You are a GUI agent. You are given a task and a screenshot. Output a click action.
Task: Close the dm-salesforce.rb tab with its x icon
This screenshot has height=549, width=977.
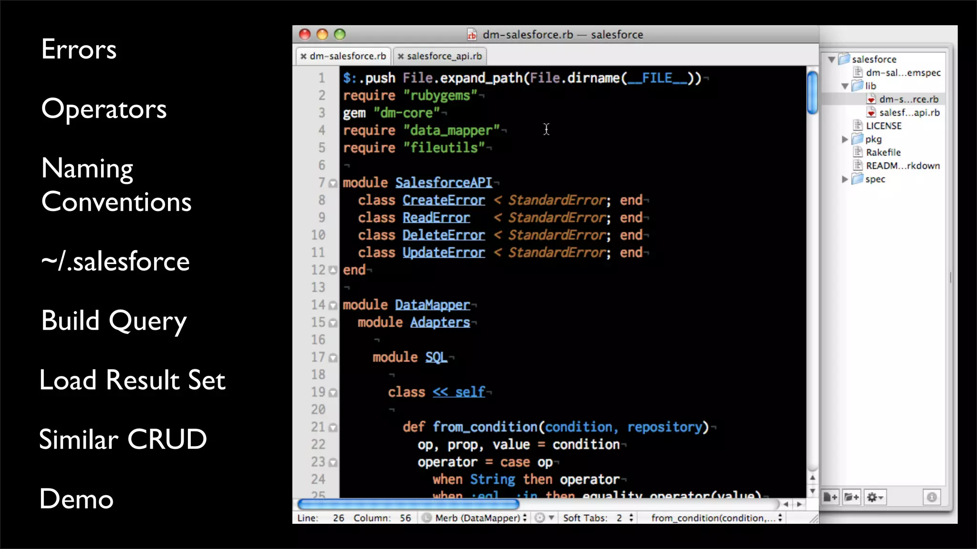(x=303, y=56)
